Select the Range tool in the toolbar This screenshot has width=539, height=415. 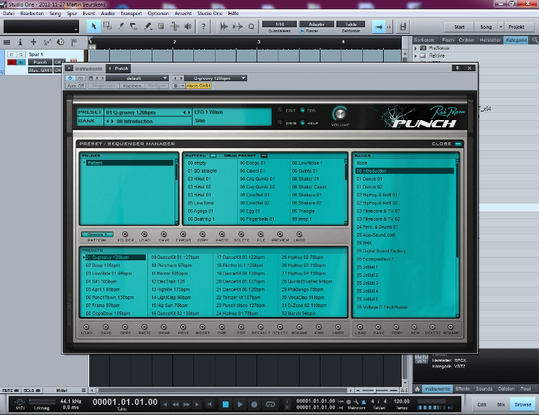(107, 27)
